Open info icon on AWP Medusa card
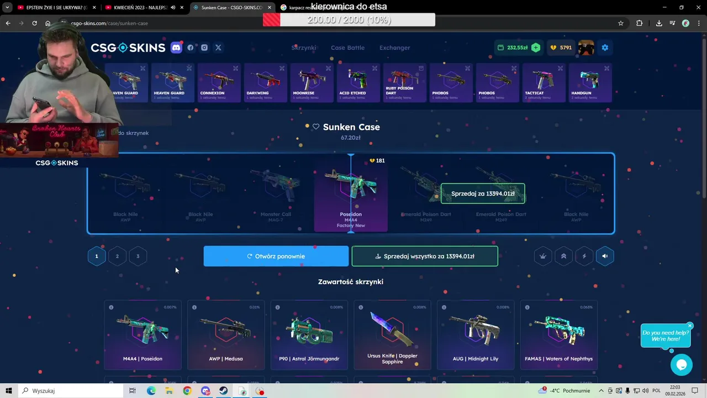 pos(194,307)
